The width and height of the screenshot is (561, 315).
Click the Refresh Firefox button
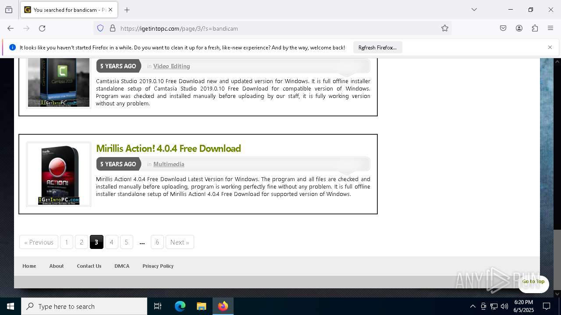[377, 47]
